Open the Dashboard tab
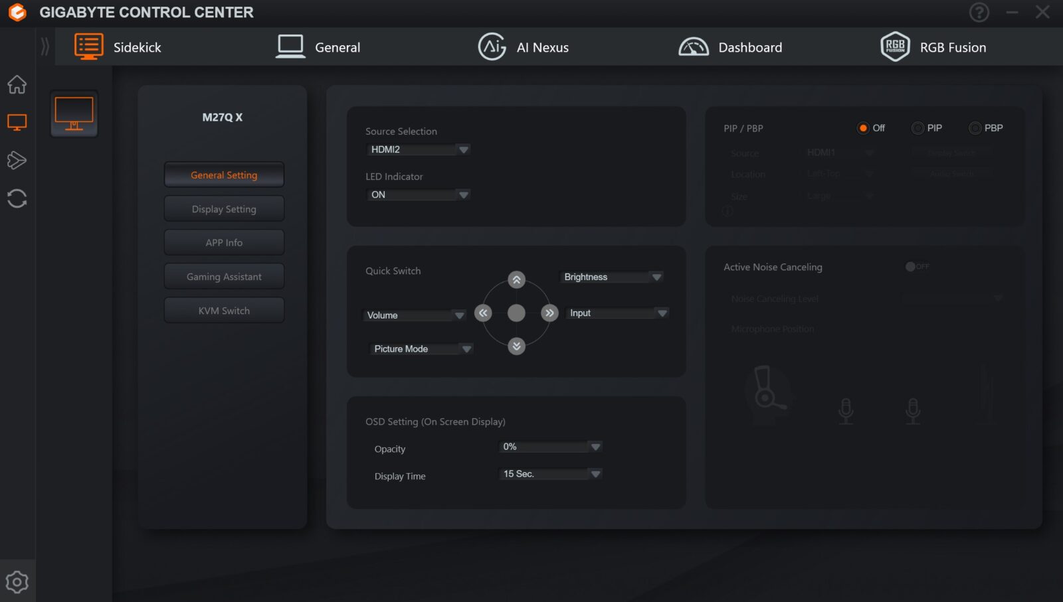Screen dimensions: 1063x602 (730, 47)
